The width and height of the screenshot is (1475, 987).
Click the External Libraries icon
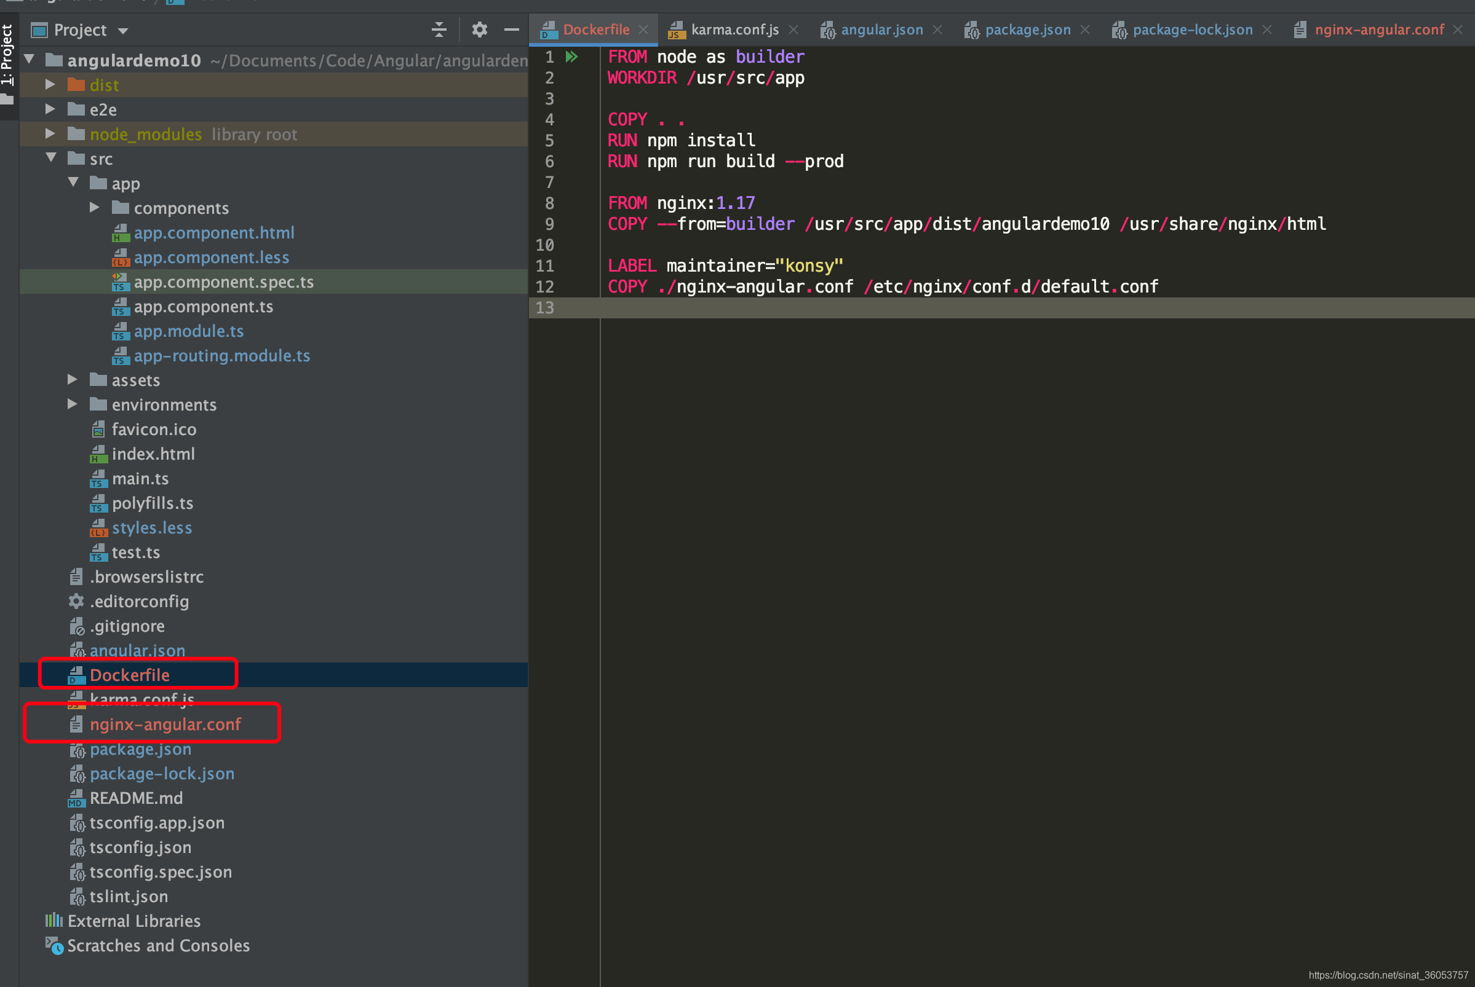(54, 920)
